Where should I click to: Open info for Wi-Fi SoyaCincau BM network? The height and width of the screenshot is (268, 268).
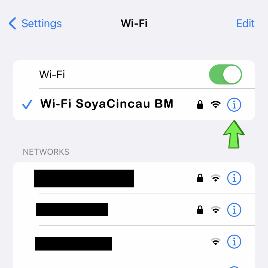[x=234, y=105]
